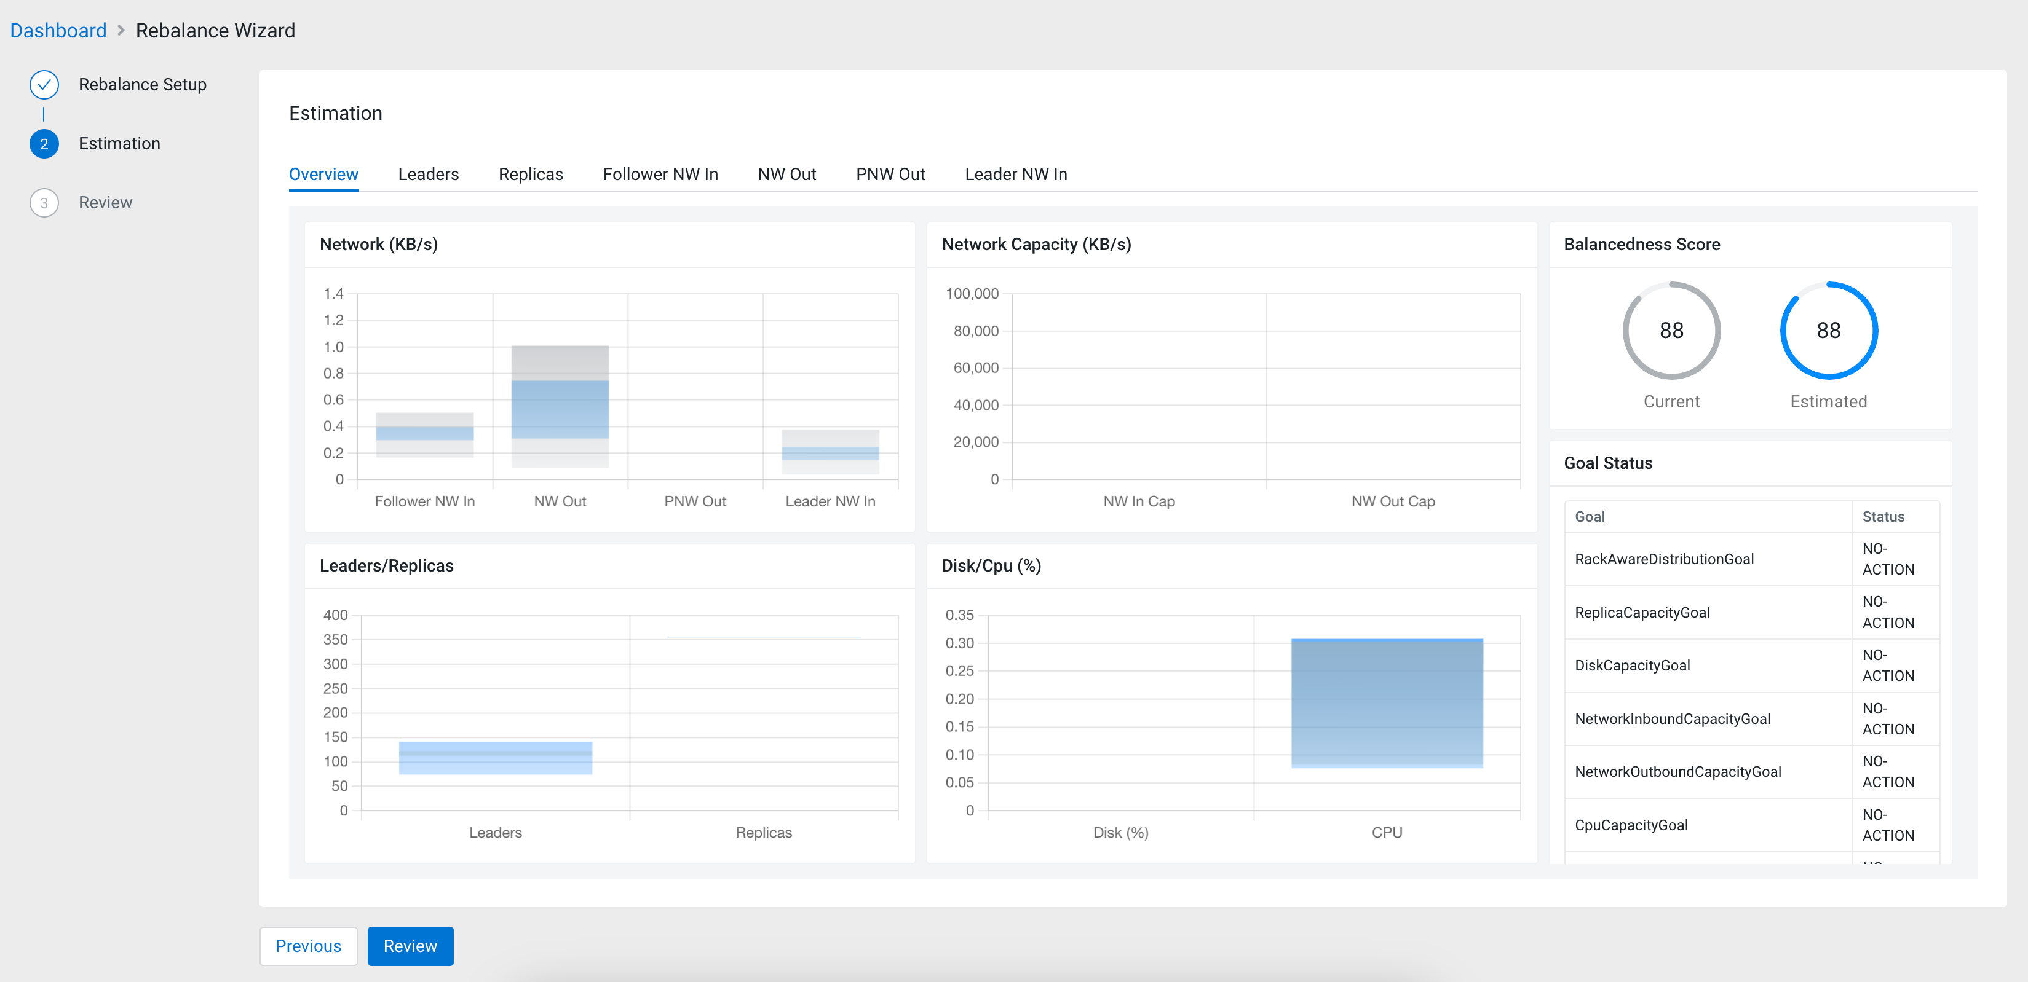Switch to the Leaders tab

click(427, 174)
